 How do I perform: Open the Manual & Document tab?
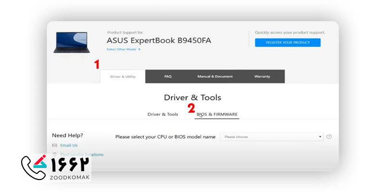[x=215, y=77]
